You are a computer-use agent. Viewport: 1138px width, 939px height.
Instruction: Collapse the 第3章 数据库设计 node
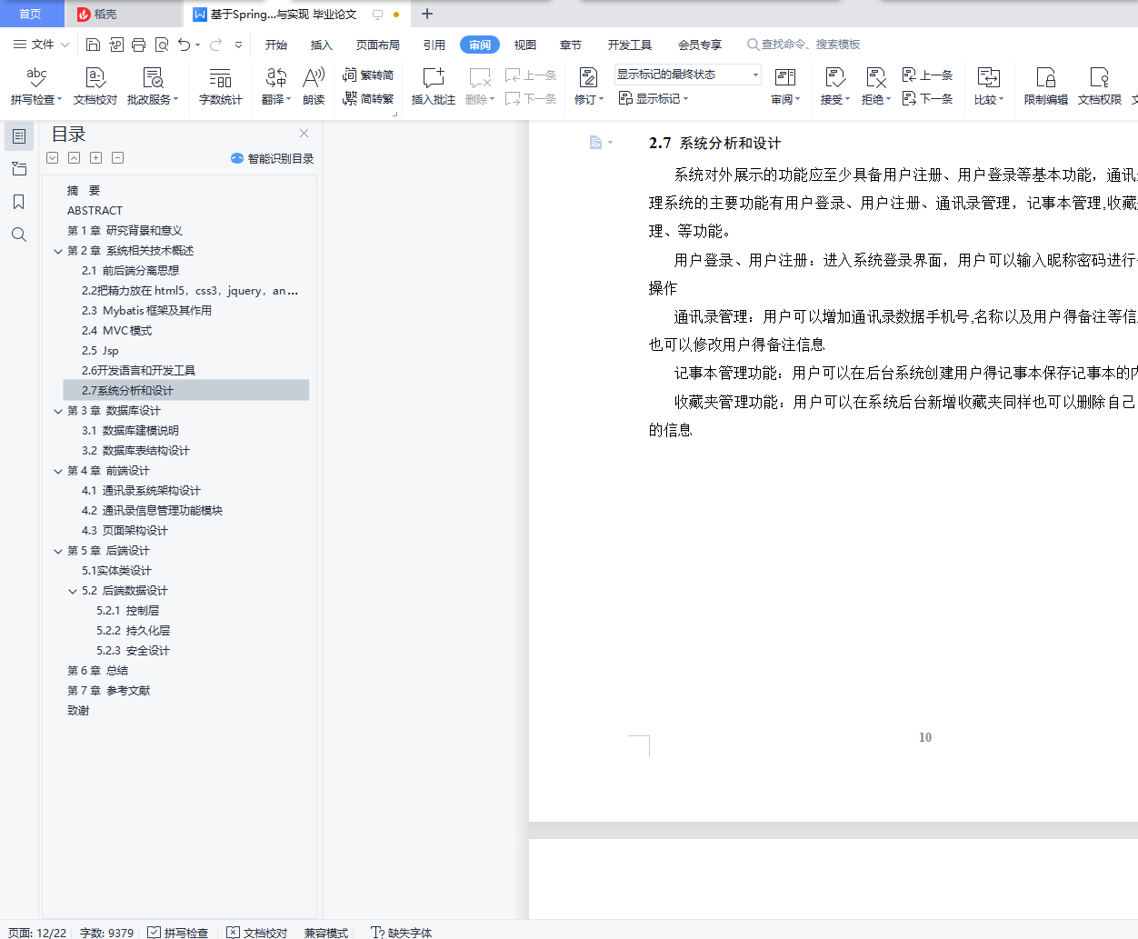58,411
